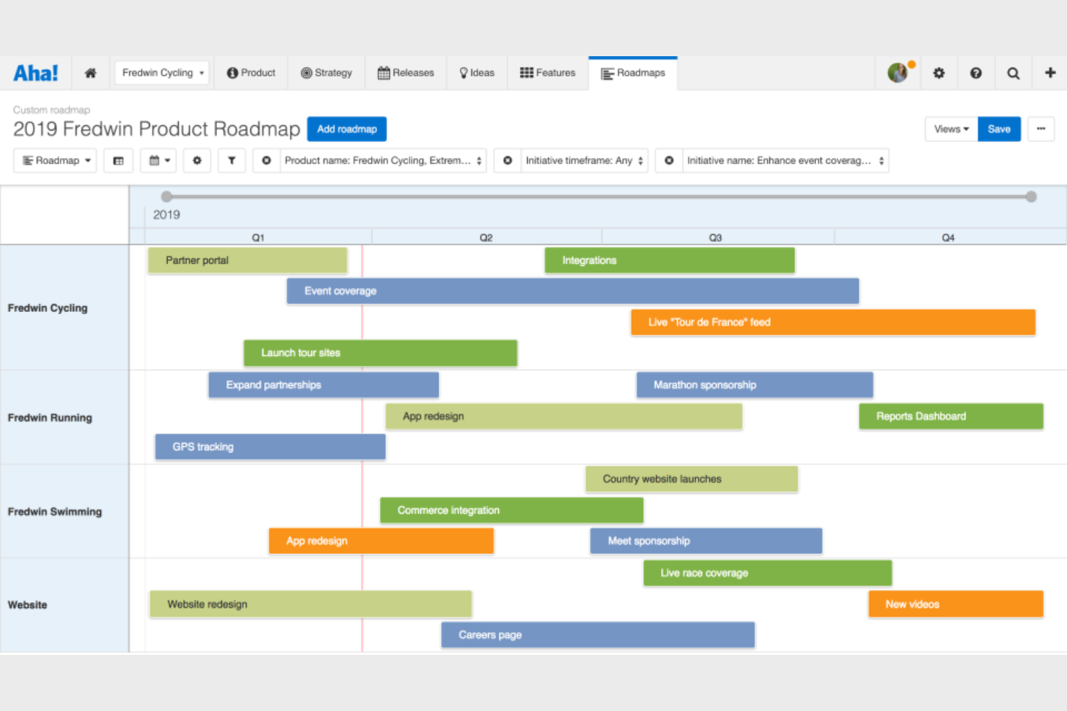The height and width of the screenshot is (711, 1067).
Task: Click the Fredwin Cycling row label
Action: pos(48,308)
